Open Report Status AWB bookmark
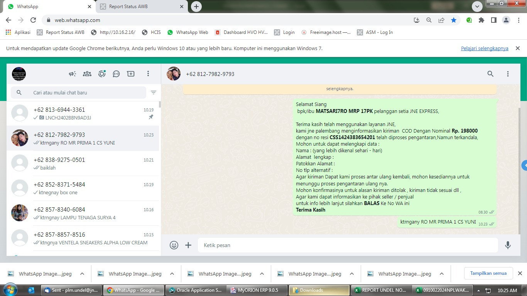The height and width of the screenshot is (296, 527). (x=61, y=32)
